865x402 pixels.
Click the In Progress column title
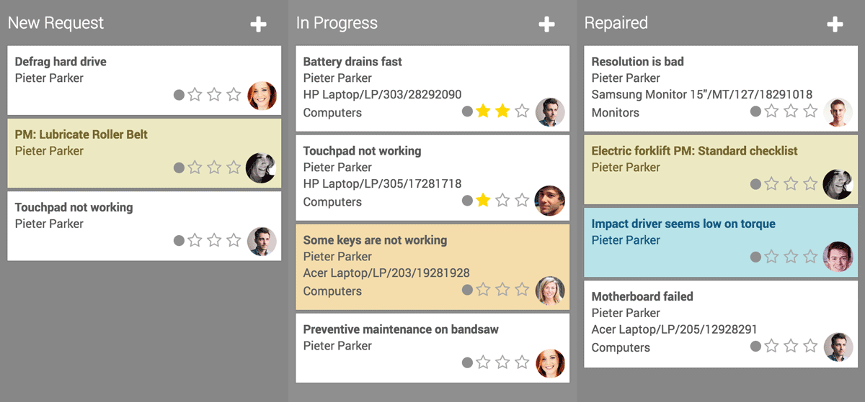click(337, 23)
